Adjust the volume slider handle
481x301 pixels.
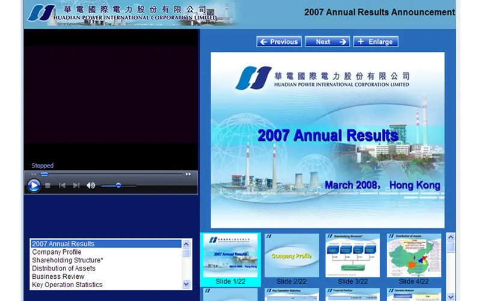(x=118, y=185)
